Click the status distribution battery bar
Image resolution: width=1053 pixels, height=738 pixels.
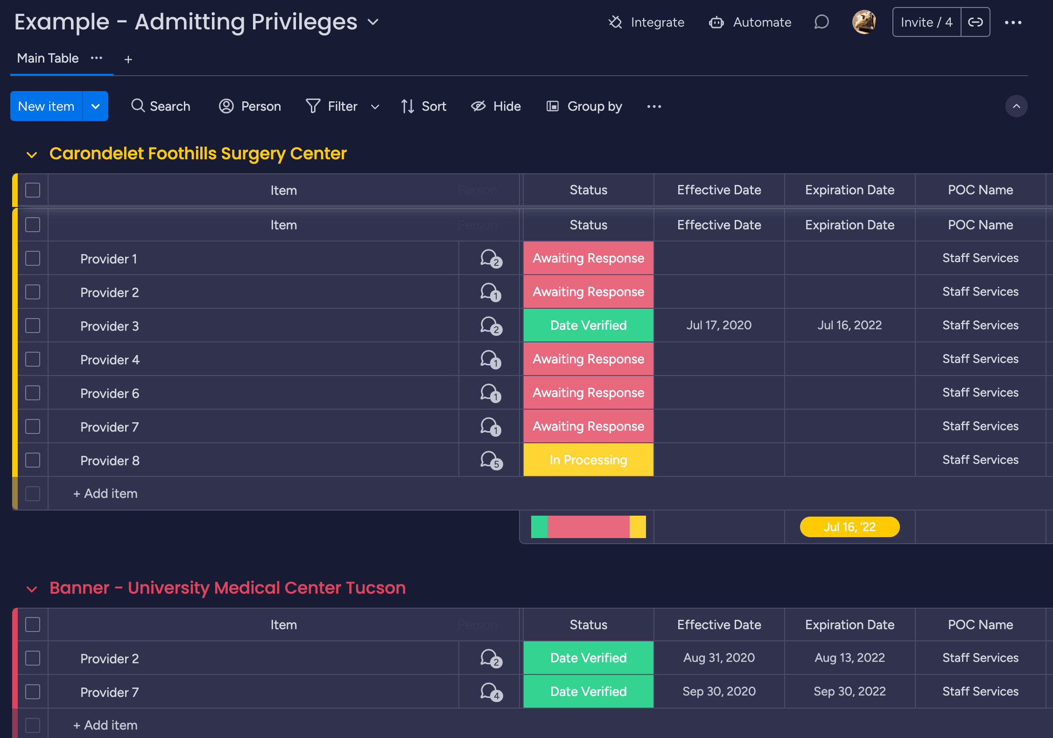point(588,527)
